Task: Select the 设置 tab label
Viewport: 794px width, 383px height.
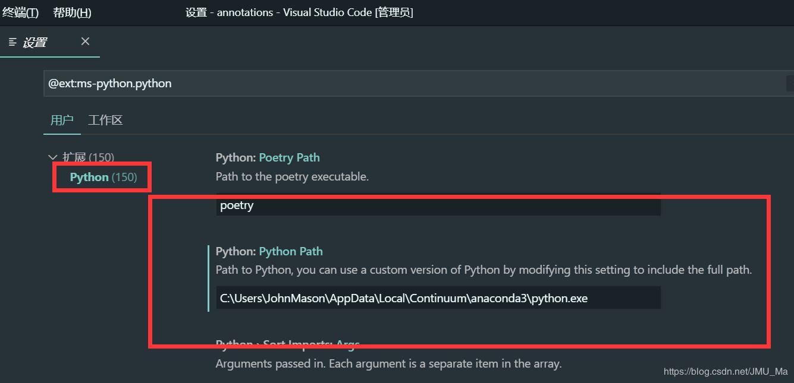Action: [x=35, y=43]
